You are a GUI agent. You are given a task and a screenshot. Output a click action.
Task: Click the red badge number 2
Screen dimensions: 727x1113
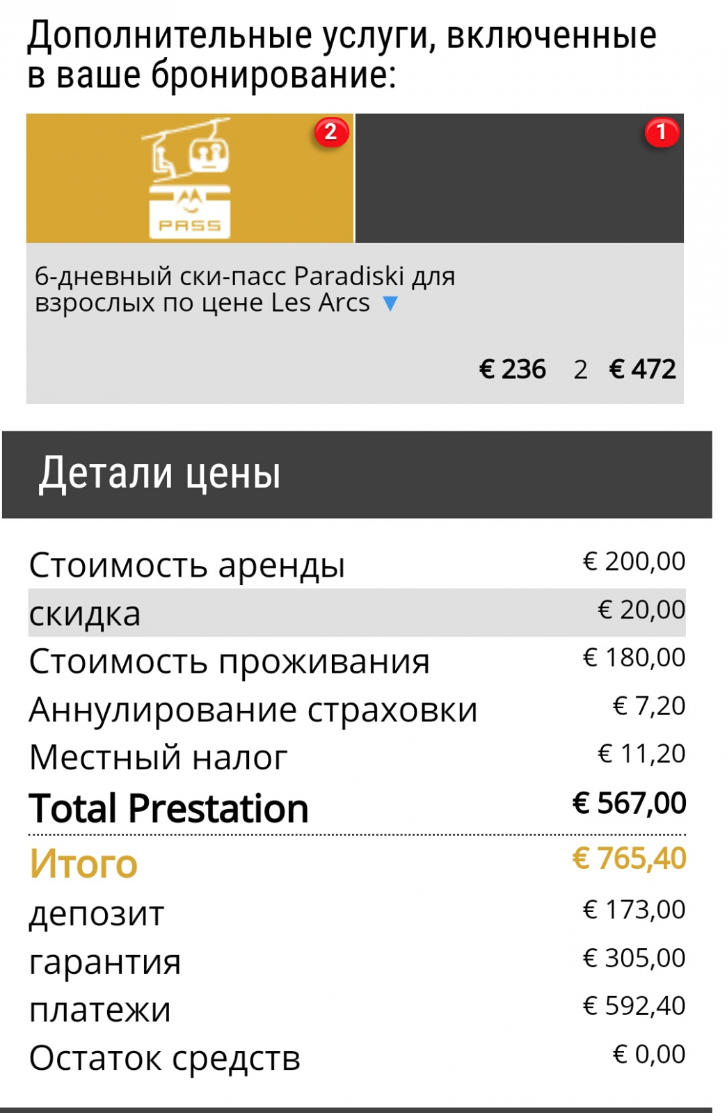pos(331,131)
